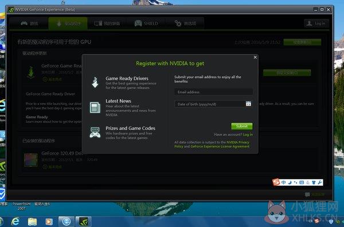Close the Register with NVIDIA dialog
The height and width of the screenshot is (227, 344).
[255, 57]
